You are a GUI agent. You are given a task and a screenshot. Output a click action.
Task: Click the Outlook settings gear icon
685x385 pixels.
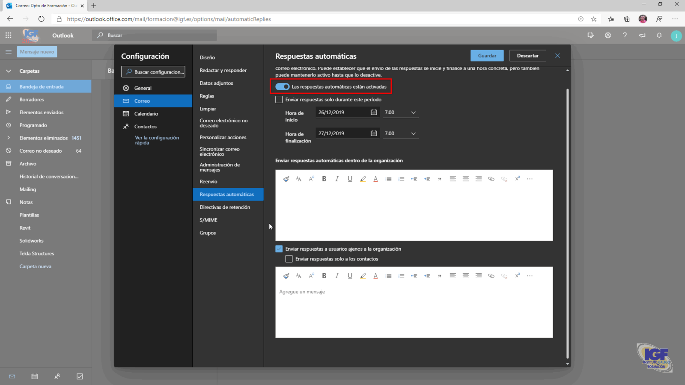tap(608, 36)
